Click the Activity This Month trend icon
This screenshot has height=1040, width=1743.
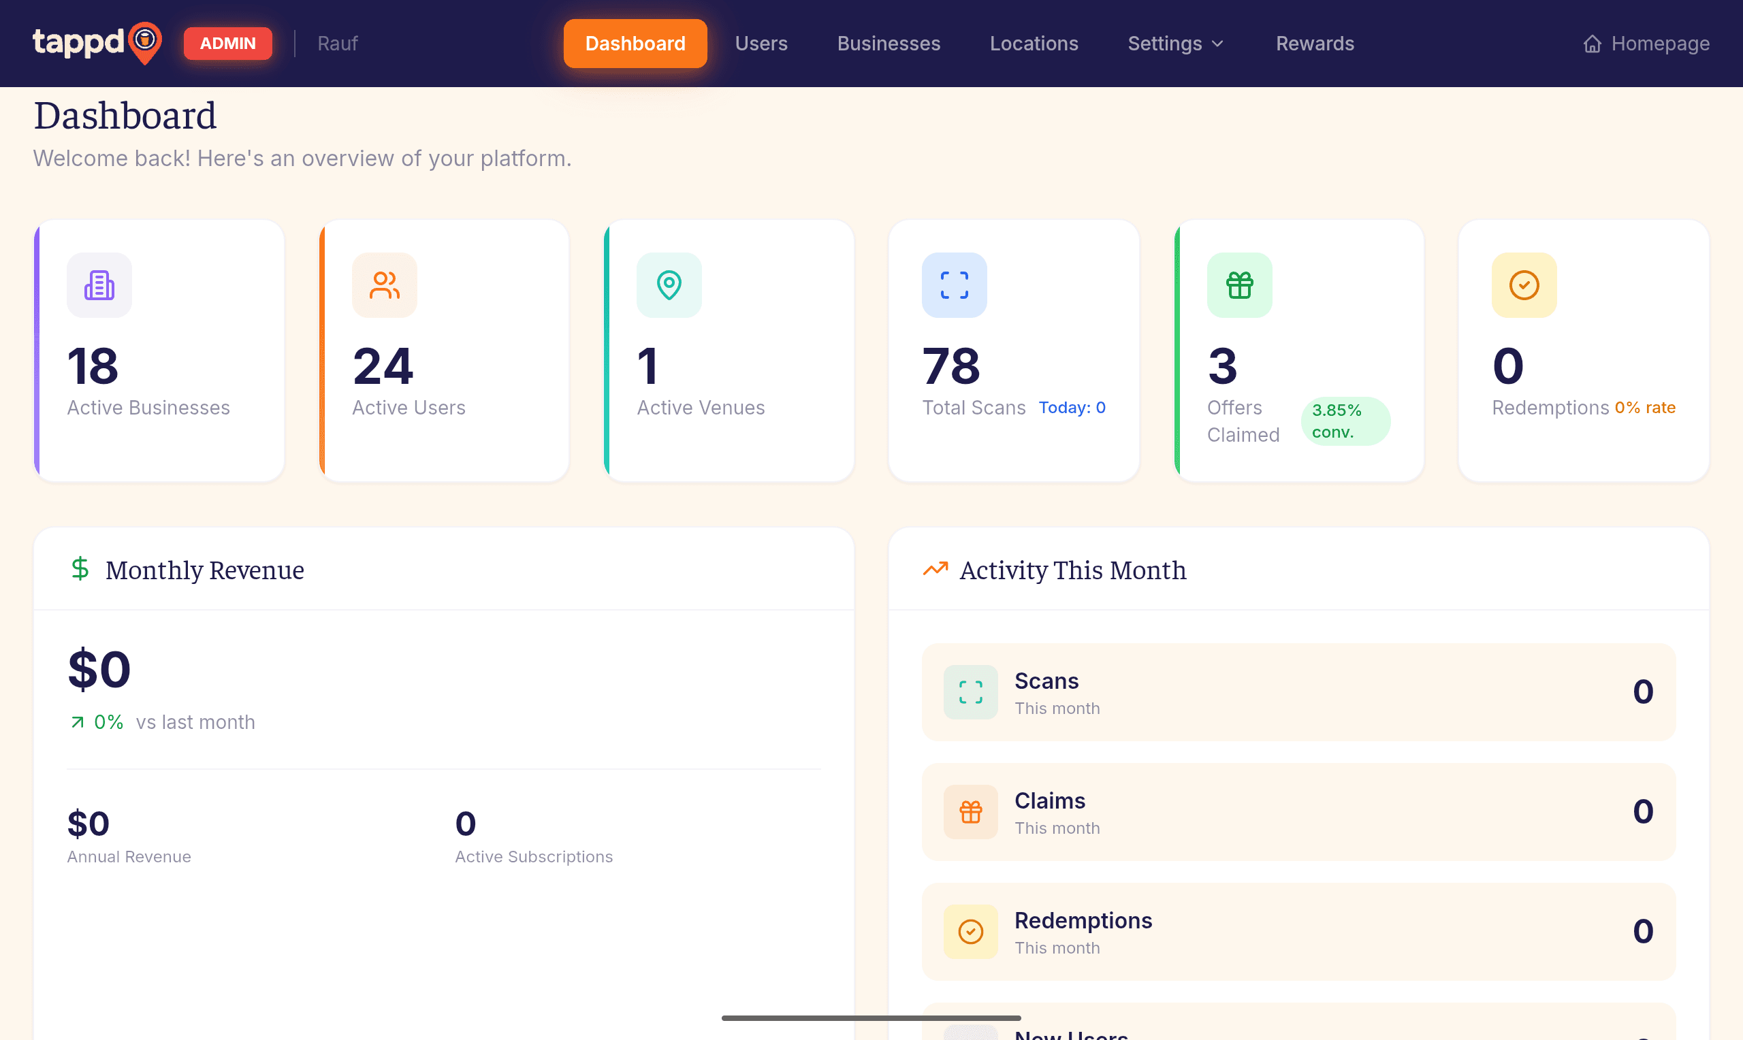pos(936,569)
